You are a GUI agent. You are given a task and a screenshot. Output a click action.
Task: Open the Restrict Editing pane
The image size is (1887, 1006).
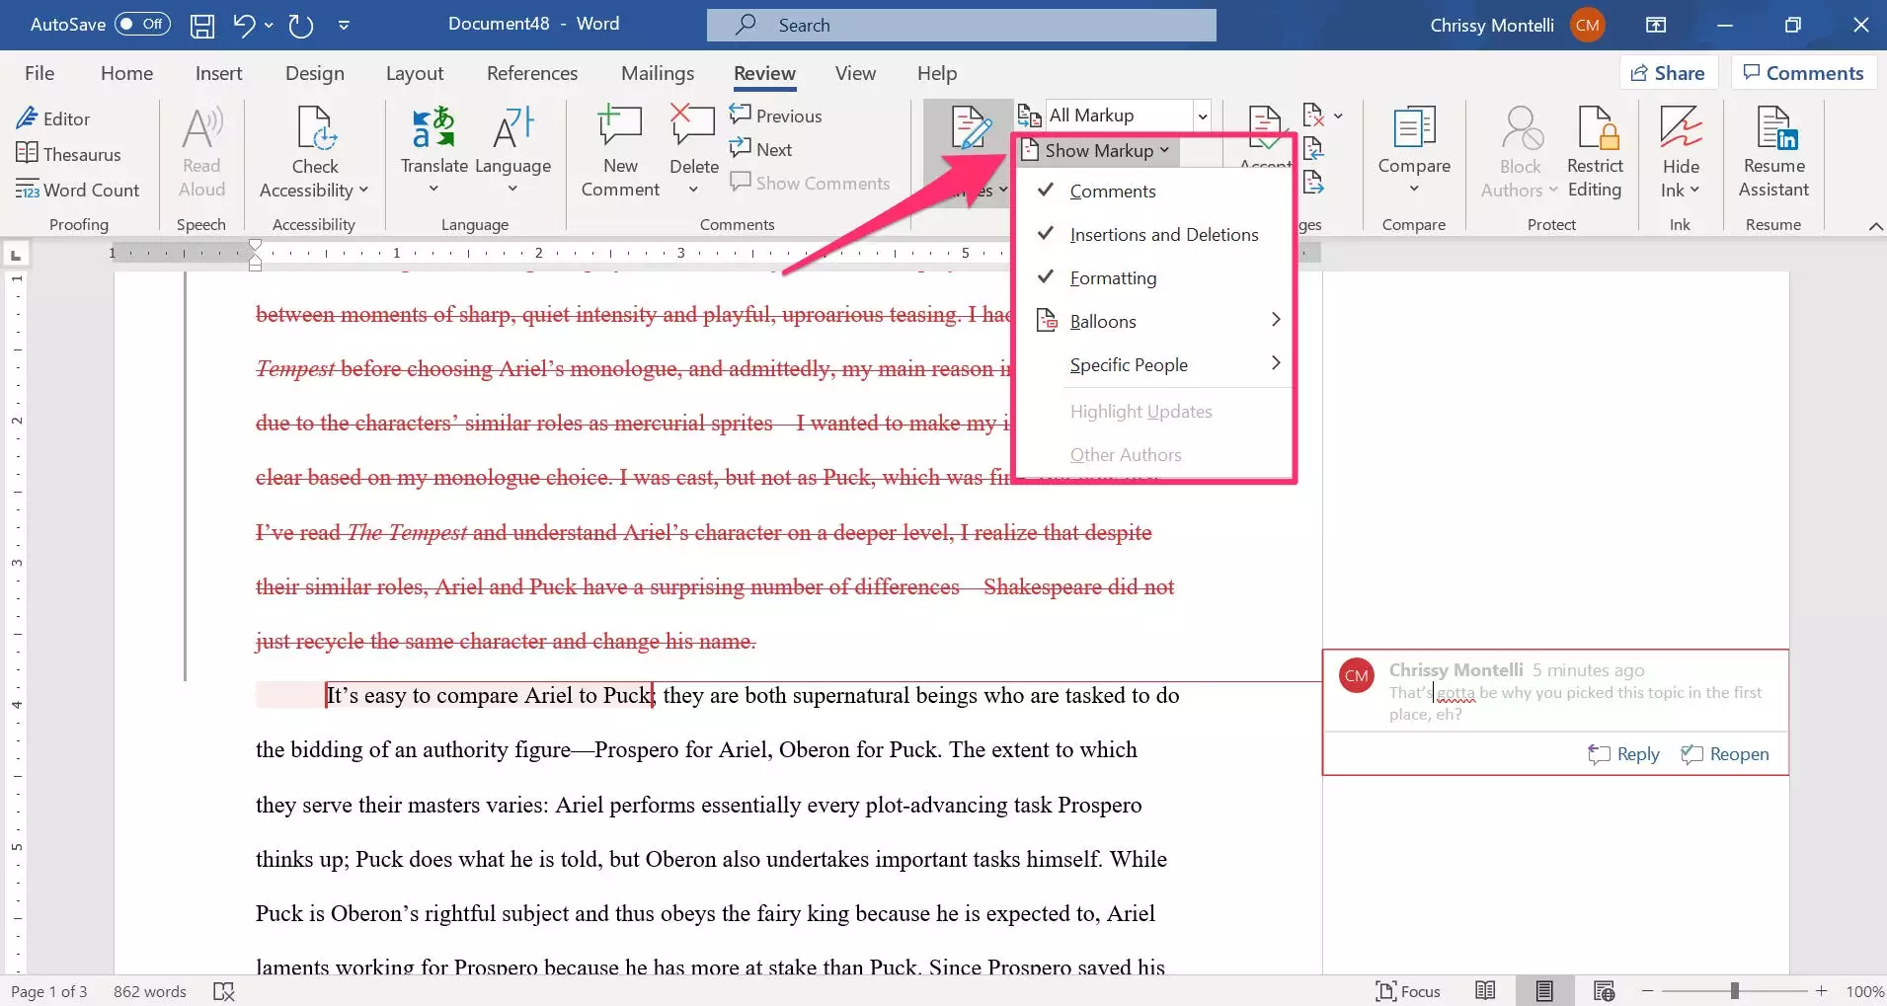click(1594, 150)
